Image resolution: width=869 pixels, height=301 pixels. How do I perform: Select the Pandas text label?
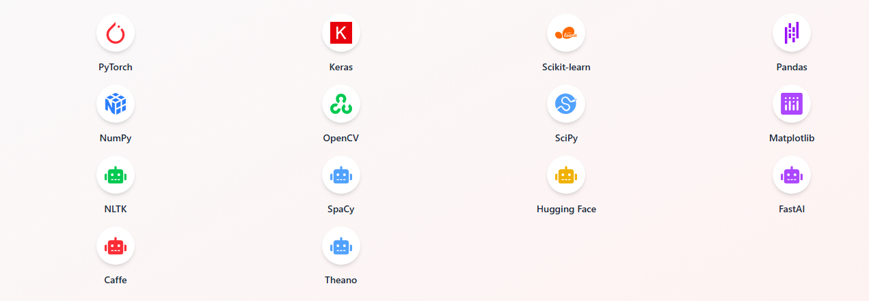click(792, 67)
